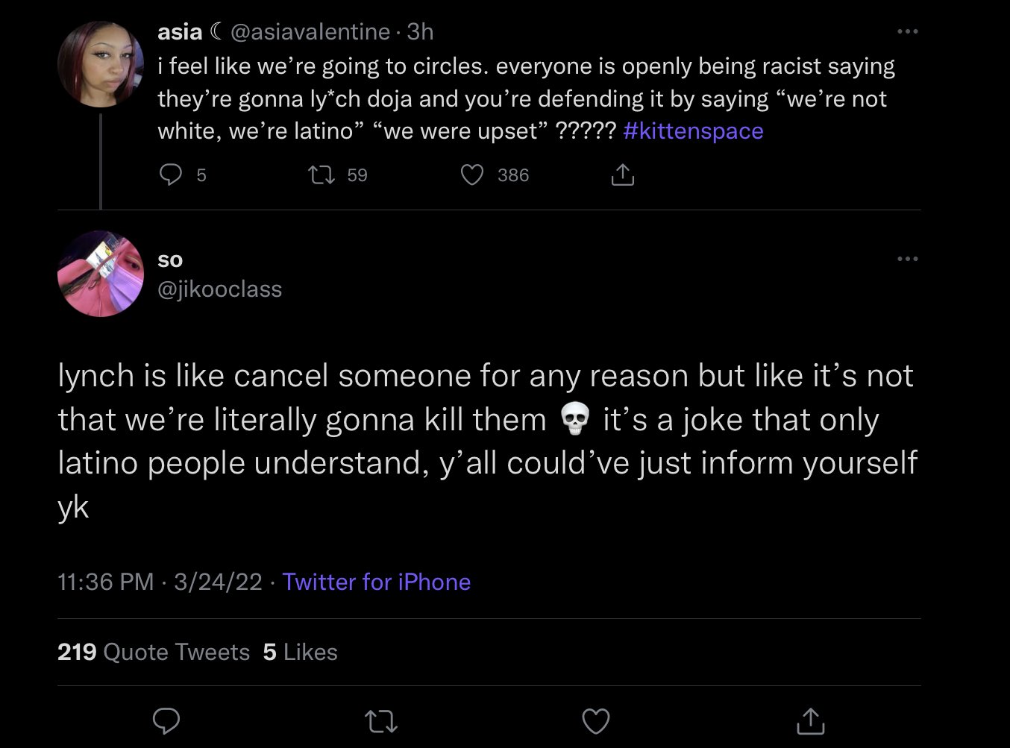The image size is (1010, 748).
Task: Like asia's tweet with 386 likes
Action: point(471,175)
